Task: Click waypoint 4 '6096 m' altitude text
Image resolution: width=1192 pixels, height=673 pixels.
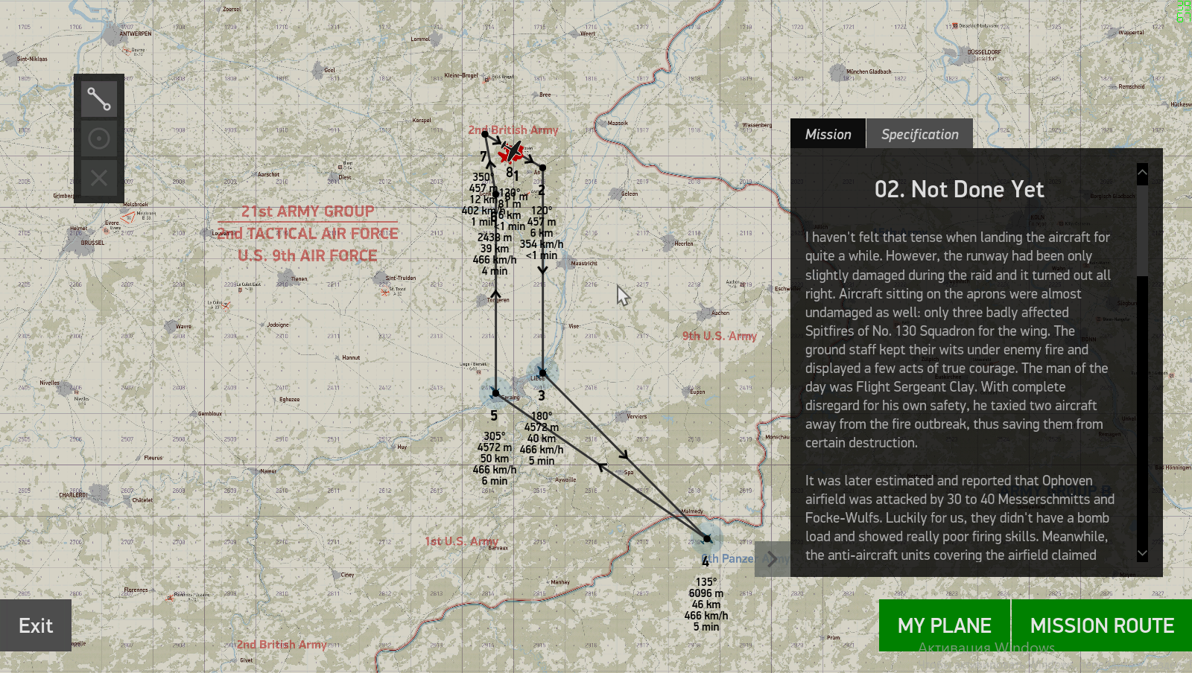Action: [706, 593]
